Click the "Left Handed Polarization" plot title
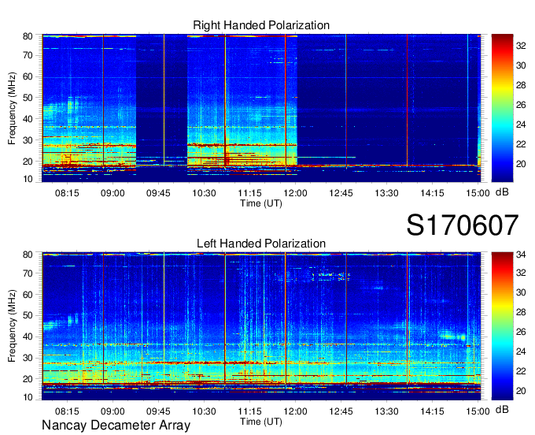Viewport: 535px width, 435px height. 261,244
